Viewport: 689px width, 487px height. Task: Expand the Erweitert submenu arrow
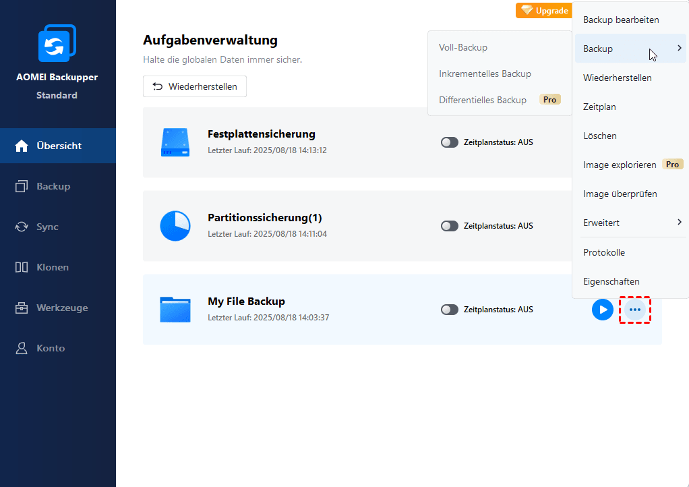680,222
